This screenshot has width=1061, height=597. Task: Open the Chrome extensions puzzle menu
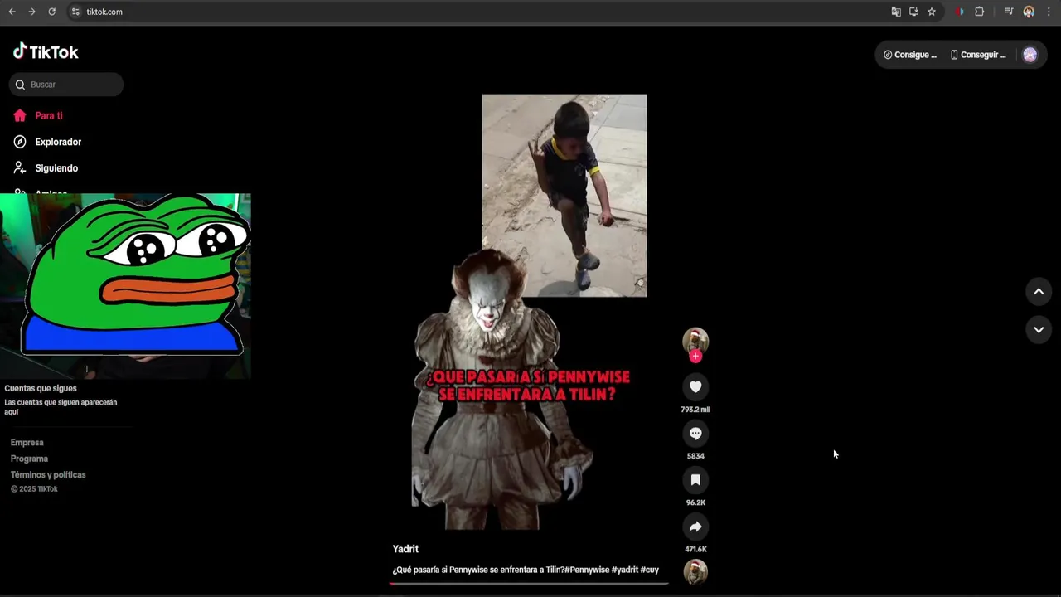(979, 12)
